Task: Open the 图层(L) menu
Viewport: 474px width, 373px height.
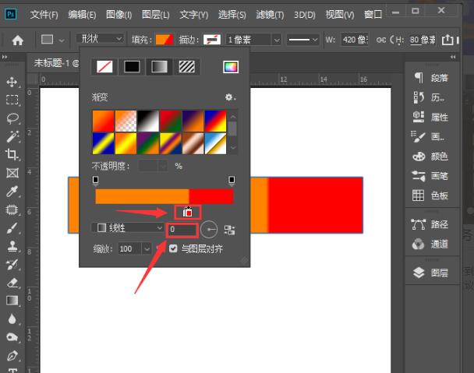Action: [x=156, y=15]
